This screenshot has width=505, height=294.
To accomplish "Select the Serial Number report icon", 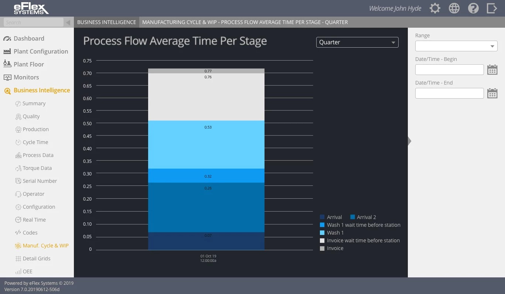I will click(x=18, y=181).
